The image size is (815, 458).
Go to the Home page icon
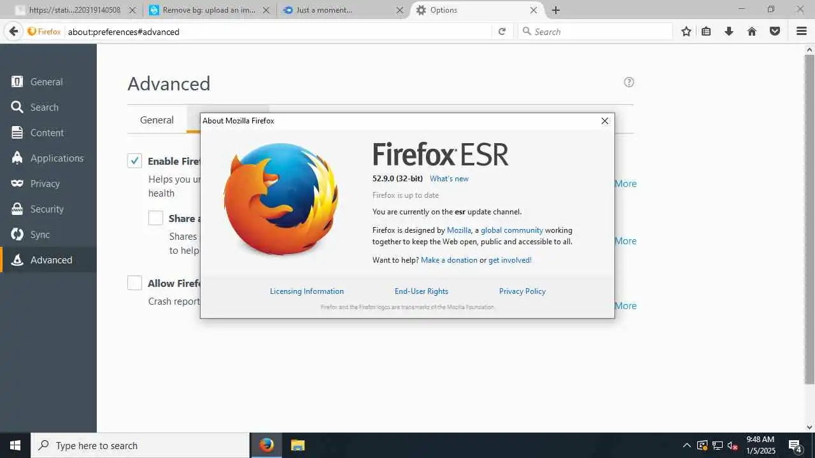point(752,31)
